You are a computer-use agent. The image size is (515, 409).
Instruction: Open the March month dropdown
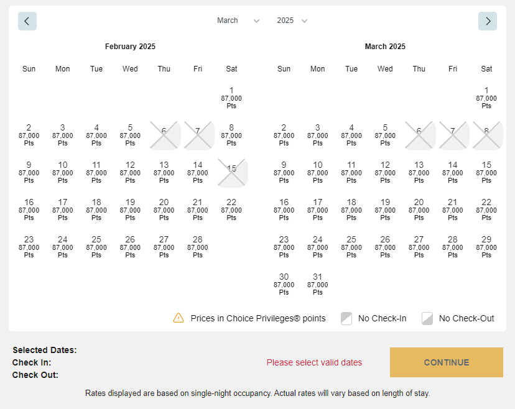tap(228, 21)
